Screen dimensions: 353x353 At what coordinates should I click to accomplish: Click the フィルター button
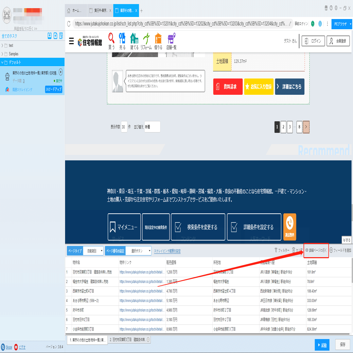tap(282, 250)
